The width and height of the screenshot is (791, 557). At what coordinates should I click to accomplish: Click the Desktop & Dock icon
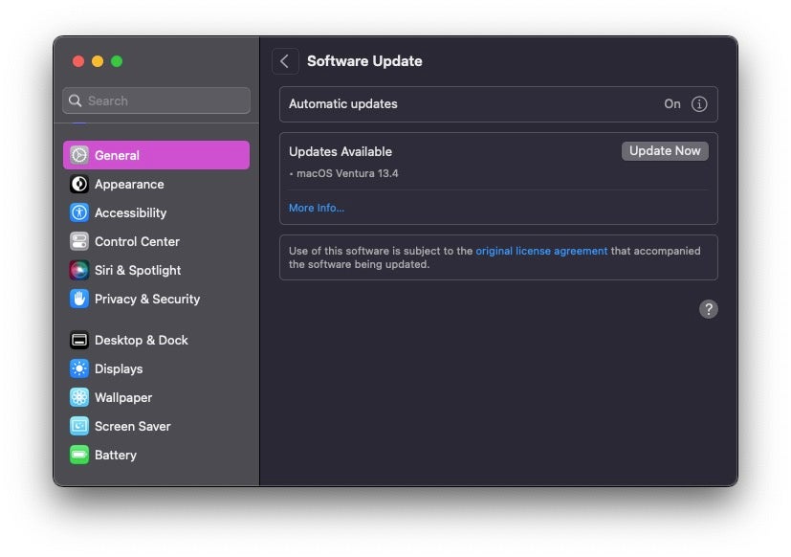[79, 340]
